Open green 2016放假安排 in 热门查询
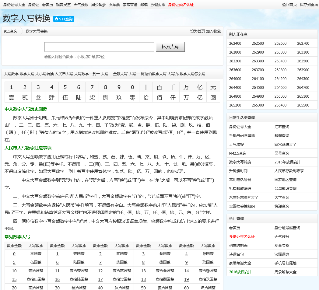This screenshot has width=319, height=290. (240, 272)
